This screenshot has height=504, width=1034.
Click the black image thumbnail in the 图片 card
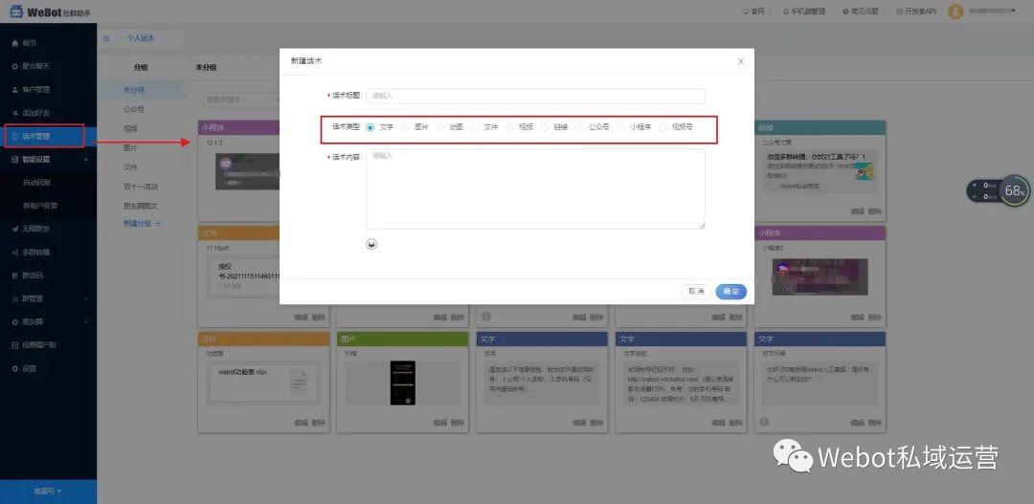[x=403, y=383]
